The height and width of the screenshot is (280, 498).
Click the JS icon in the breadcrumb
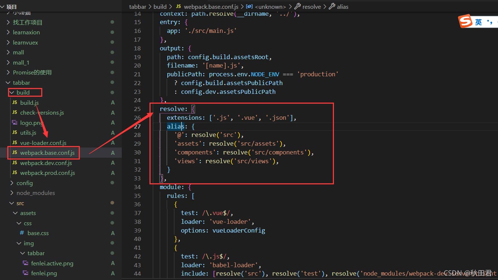click(178, 7)
